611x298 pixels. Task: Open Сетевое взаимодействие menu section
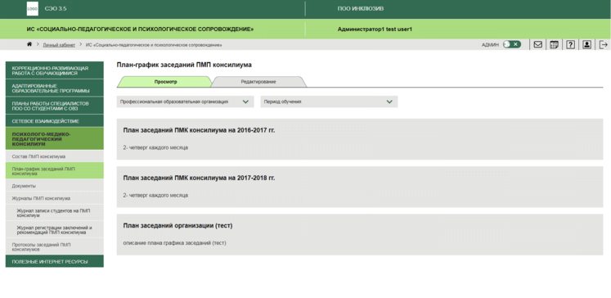click(55, 121)
